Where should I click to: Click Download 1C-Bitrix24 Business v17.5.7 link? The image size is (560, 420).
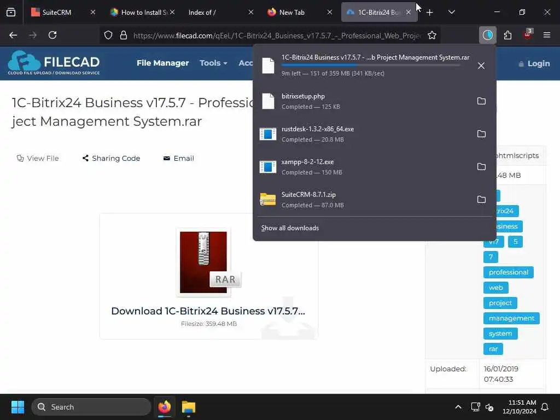(208, 311)
